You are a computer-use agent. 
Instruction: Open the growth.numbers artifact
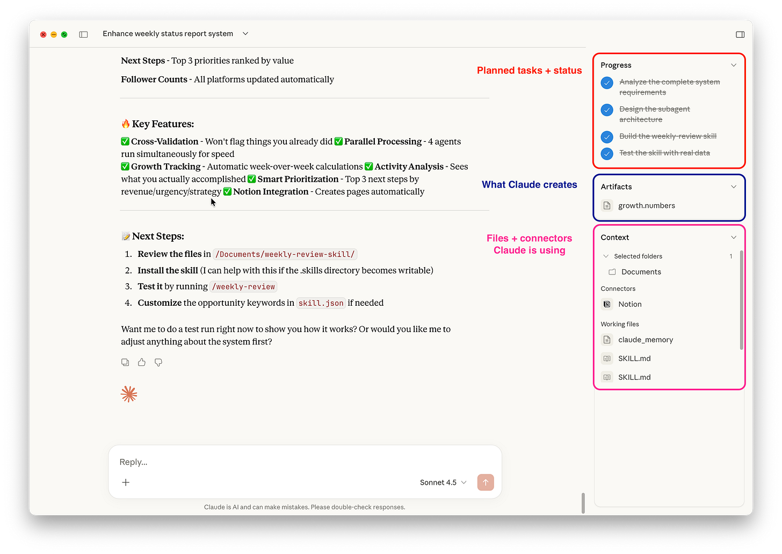point(647,205)
